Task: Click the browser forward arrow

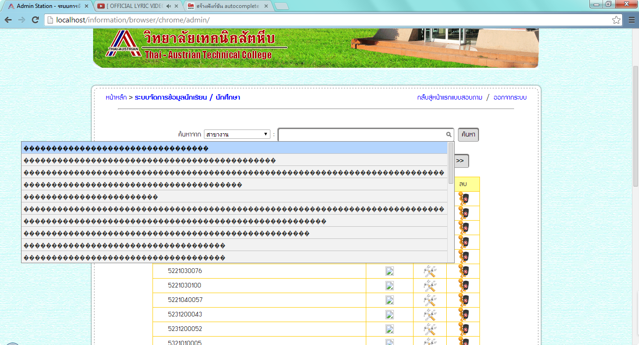Action: tap(22, 20)
